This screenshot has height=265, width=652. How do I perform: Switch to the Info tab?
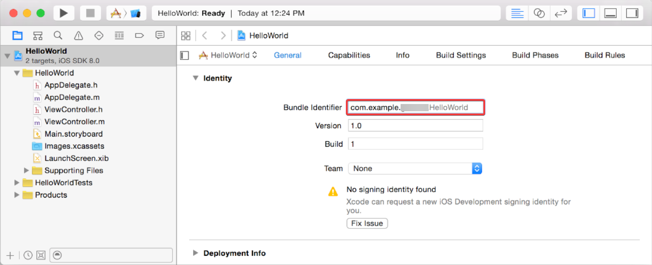[402, 55]
